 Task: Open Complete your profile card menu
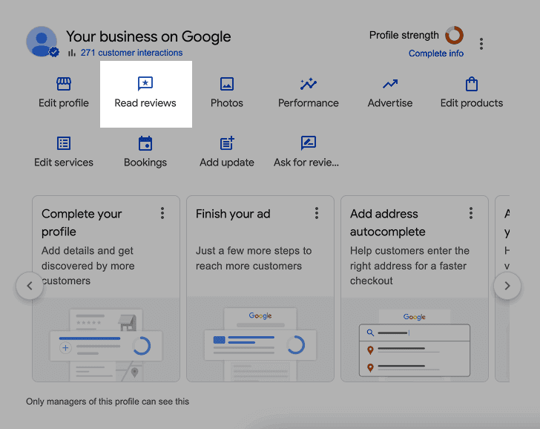pyautogui.click(x=162, y=214)
